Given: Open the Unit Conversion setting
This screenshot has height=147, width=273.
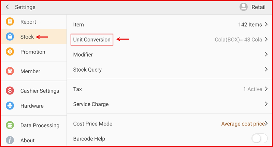Looking at the screenshot, I should [92, 40].
